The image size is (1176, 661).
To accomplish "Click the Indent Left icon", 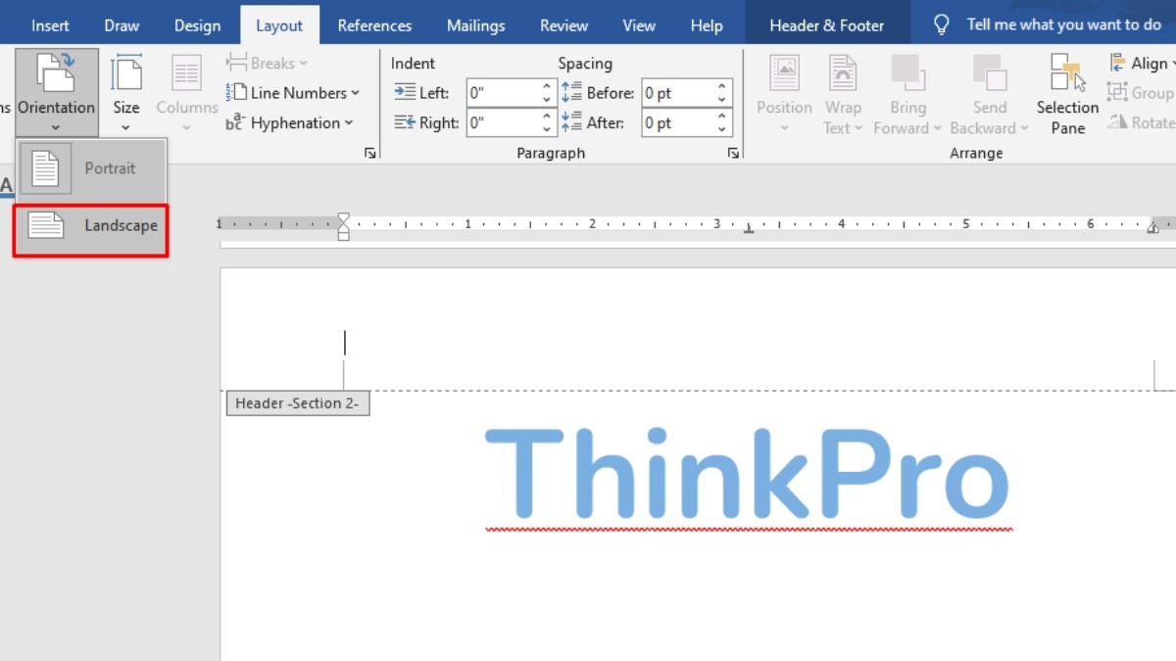I will coord(405,93).
